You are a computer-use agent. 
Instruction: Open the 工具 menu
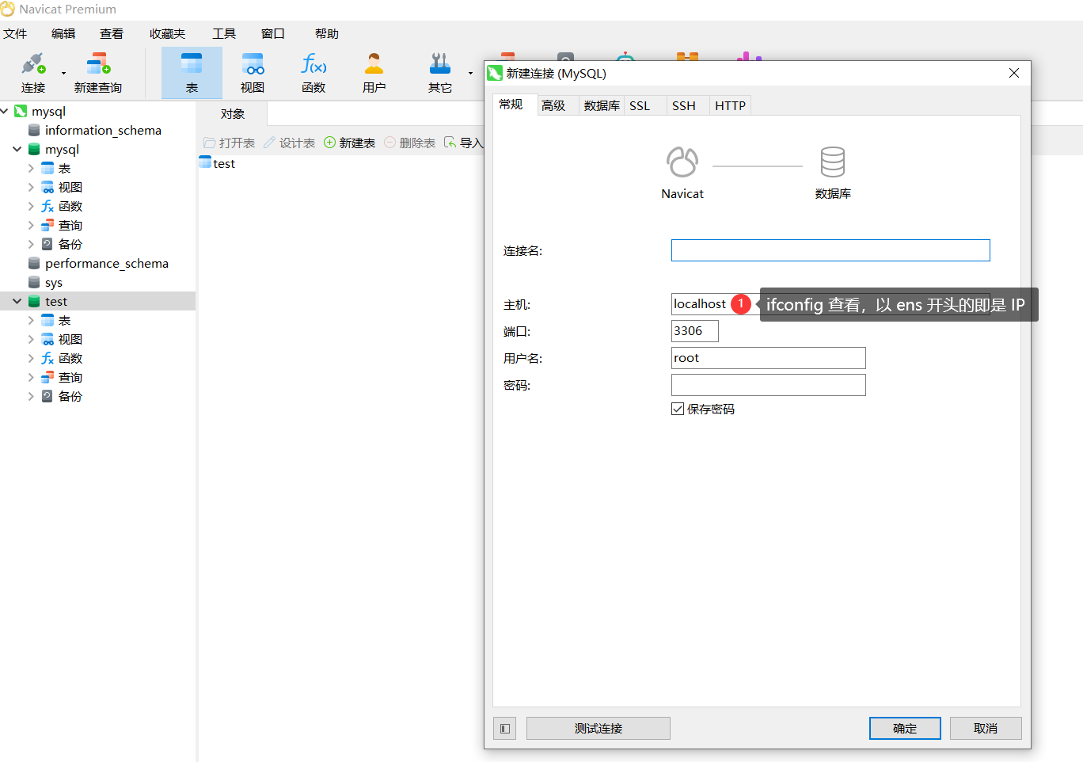coord(224,33)
